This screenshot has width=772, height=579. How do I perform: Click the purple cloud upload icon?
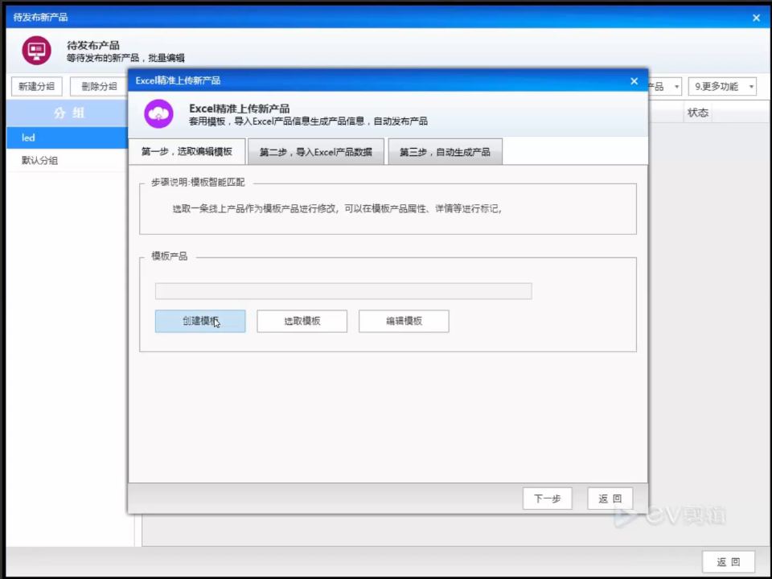tap(158, 113)
